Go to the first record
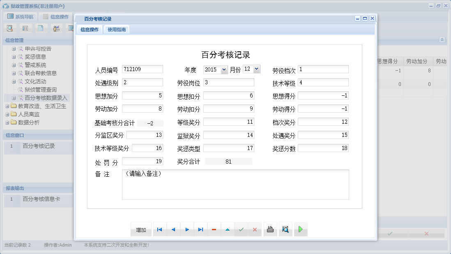 tap(159, 230)
